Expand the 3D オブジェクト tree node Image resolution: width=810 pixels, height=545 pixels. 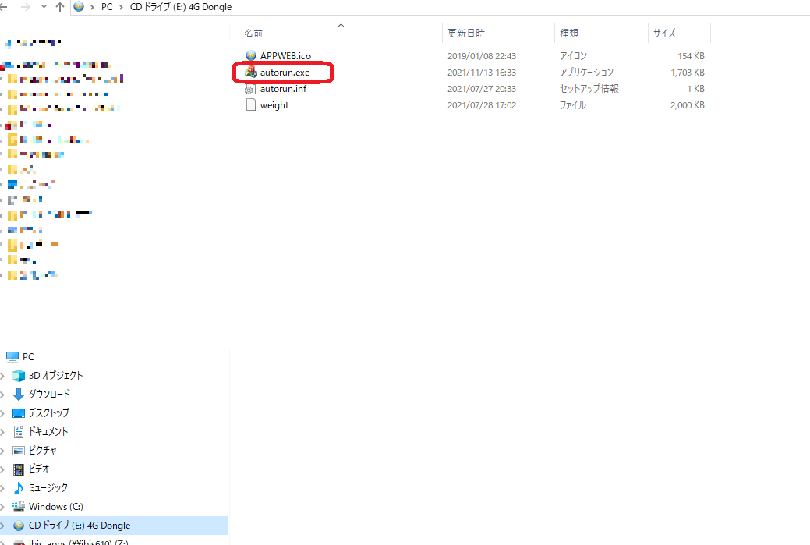tap(2, 376)
